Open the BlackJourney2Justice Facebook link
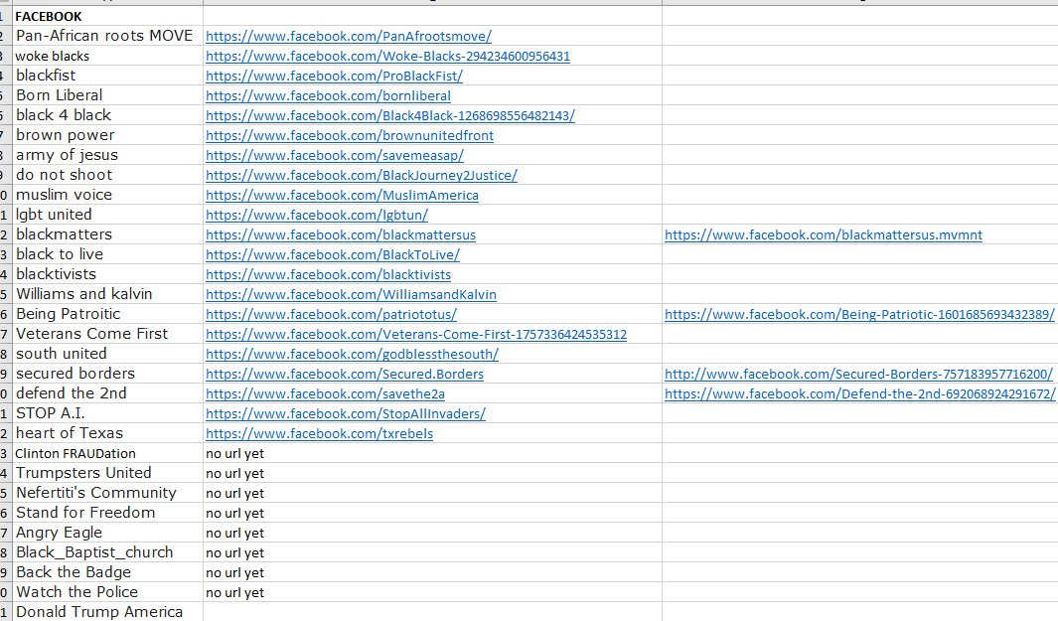This screenshot has height=621, width=1058. click(x=362, y=176)
